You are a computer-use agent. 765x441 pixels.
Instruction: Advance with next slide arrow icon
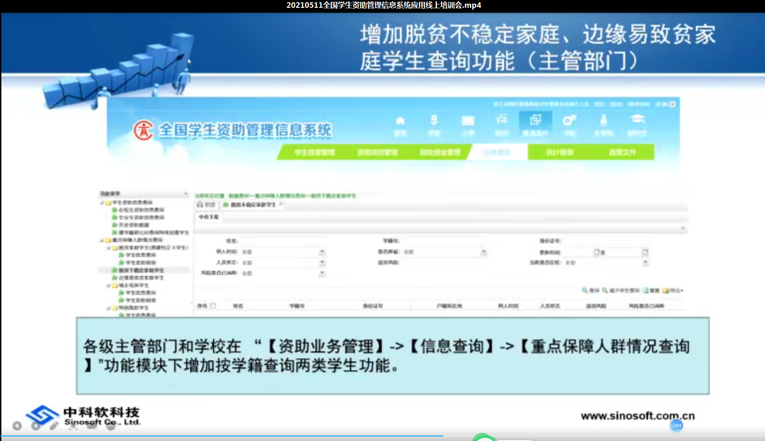pos(36,426)
